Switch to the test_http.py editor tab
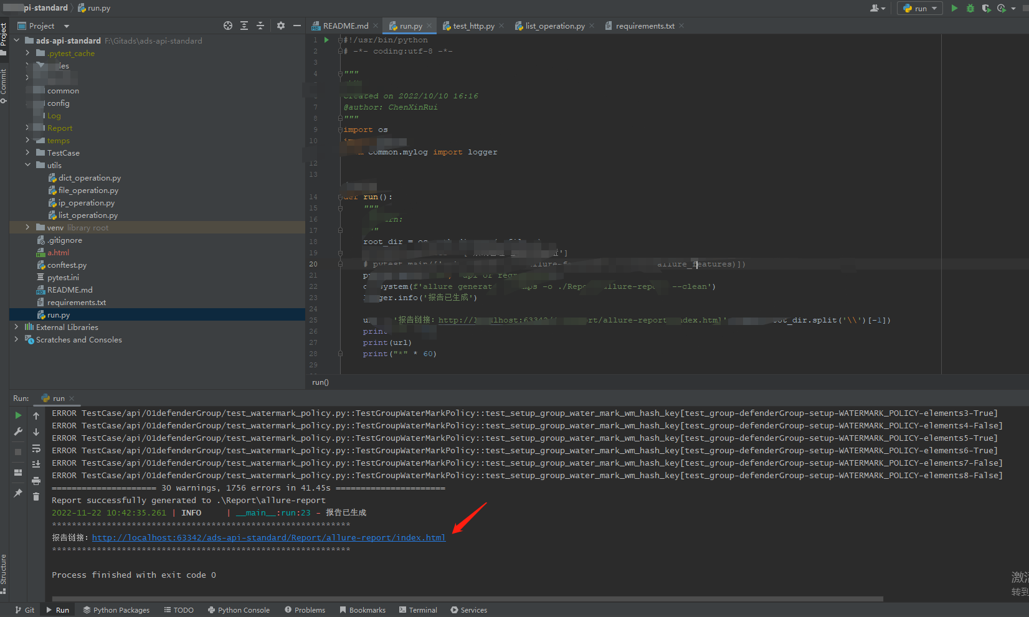 point(473,26)
